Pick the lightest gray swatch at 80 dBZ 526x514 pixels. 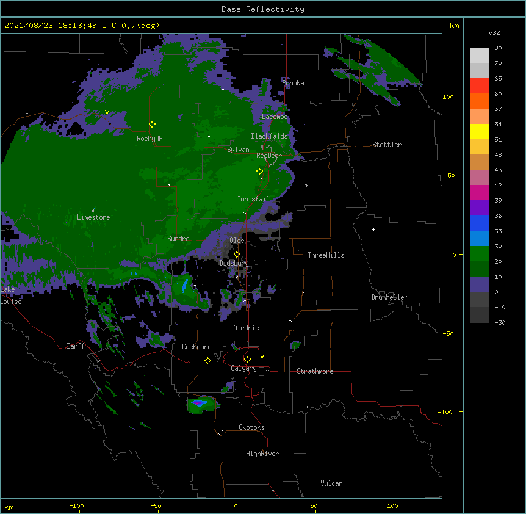tap(480, 55)
